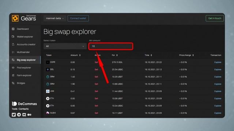The height and width of the screenshot is (131, 234).
Task: Open the Contacts footer link
Action: [x=23, y=109]
